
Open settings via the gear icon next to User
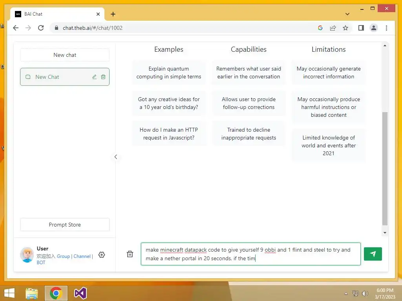tap(102, 255)
